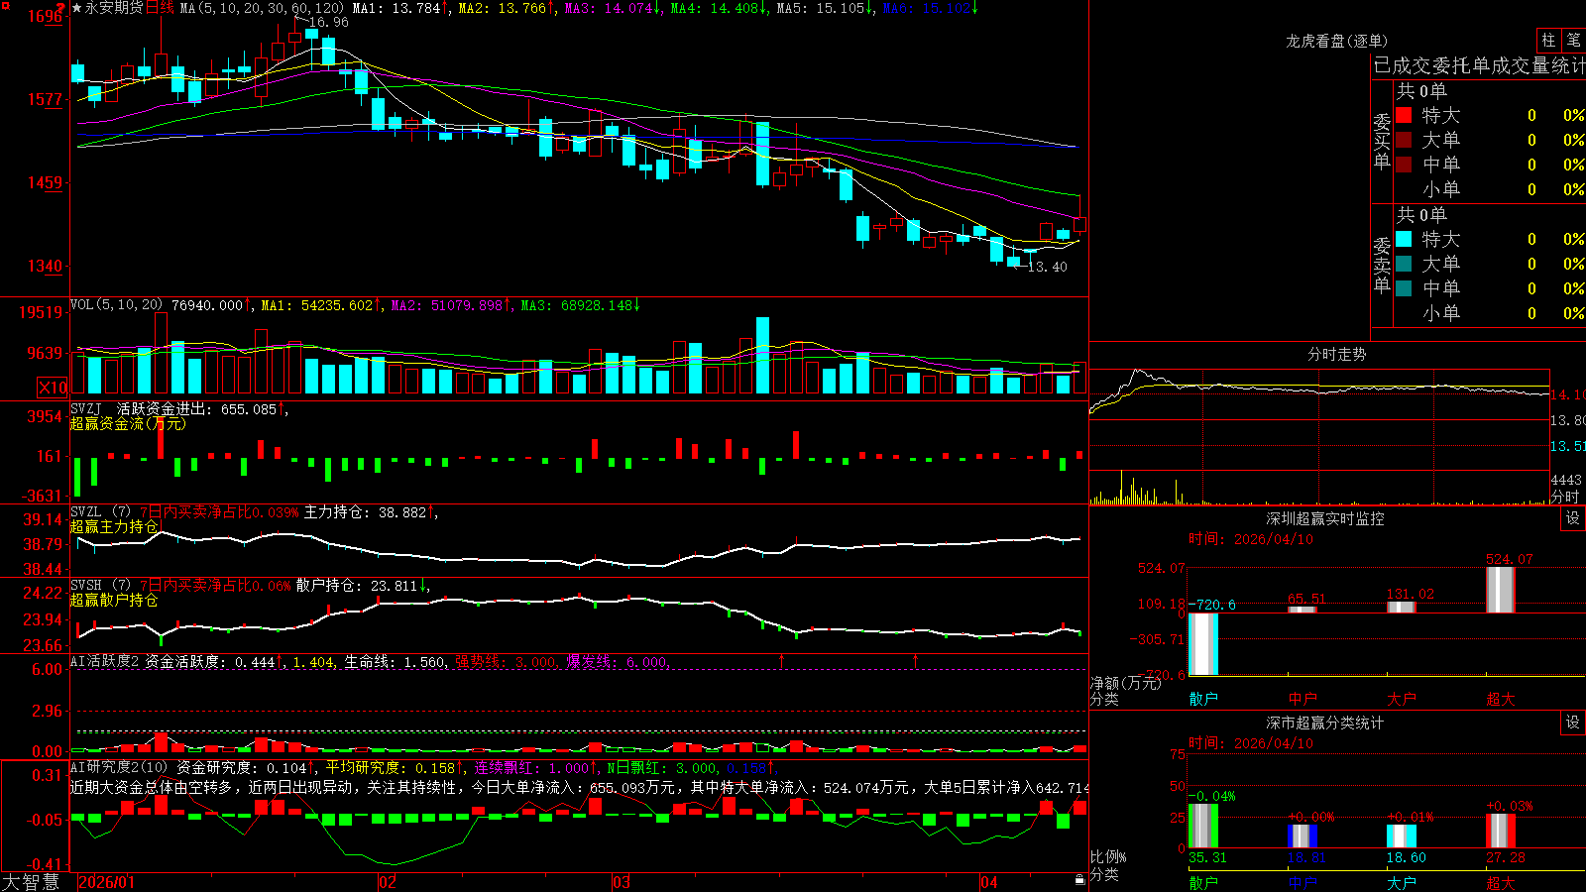
Task: Click the 龙虎看盘(逐单) panel title
Action: pyautogui.click(x=1337, y=41)
